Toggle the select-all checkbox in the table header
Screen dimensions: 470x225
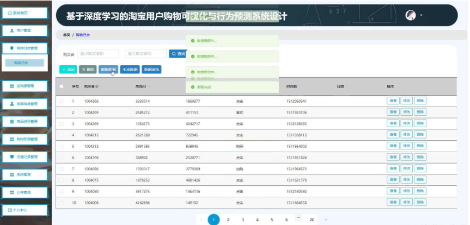(62, 86)
